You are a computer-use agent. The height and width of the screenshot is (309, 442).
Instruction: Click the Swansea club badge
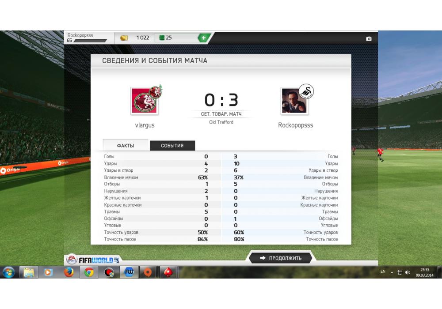[306, 91]
